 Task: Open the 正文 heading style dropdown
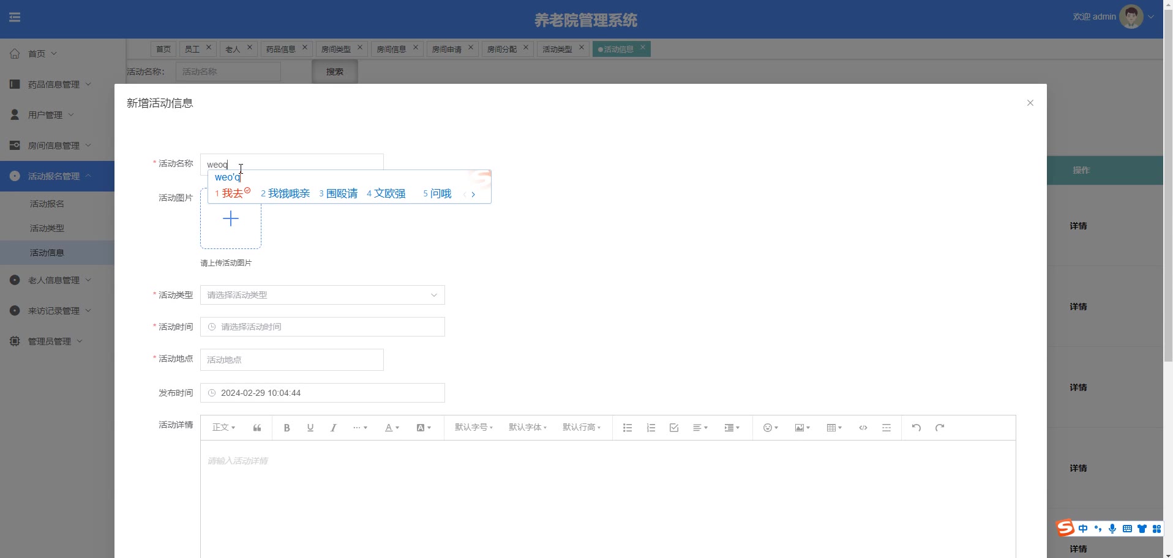click(223, 428)
